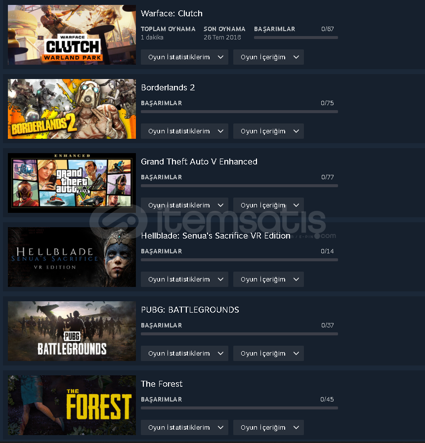Open Warface: Clutch game thumbnail

[x=72, y=35]
